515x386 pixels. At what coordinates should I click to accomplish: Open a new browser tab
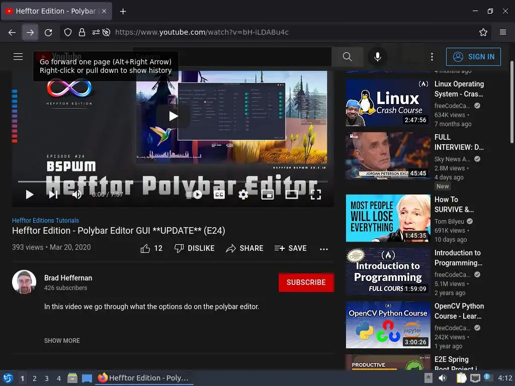point(123,12)
